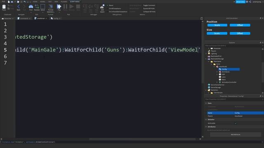Click the Add Attribute button

tap(236, 134)
